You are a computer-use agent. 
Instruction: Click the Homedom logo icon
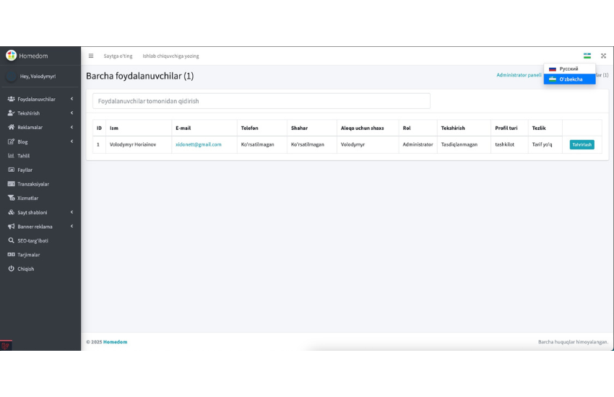(12, 56)
